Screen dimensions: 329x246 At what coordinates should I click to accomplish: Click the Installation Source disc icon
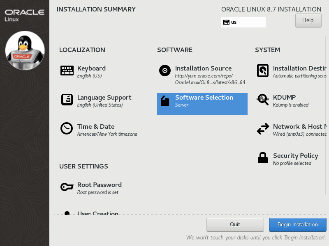coord(165,71)
